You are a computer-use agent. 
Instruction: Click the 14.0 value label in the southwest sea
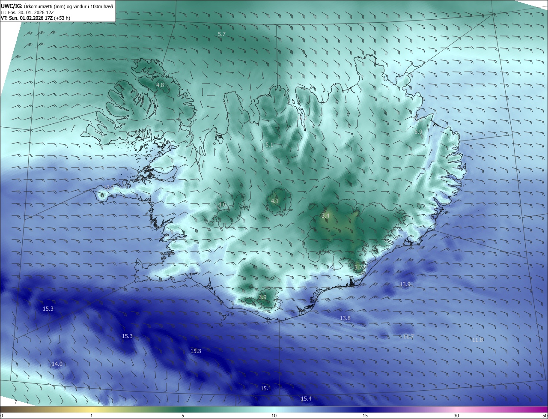(x=57, y=364)
